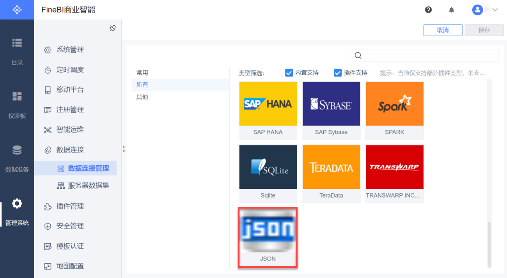Click the 类型筛选 label
Screen dimensions: 507x278
[252, 73]
